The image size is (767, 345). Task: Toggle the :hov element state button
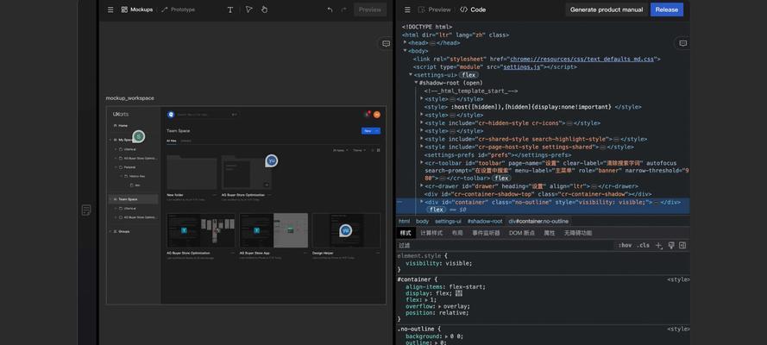pos(625,245)
